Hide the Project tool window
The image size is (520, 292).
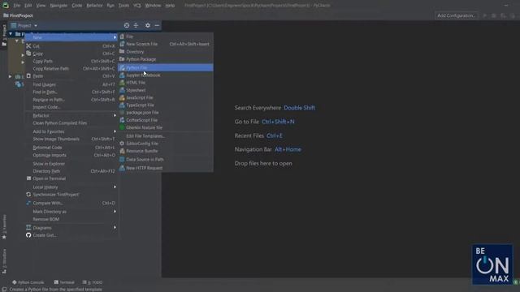(x=157, y=25)
